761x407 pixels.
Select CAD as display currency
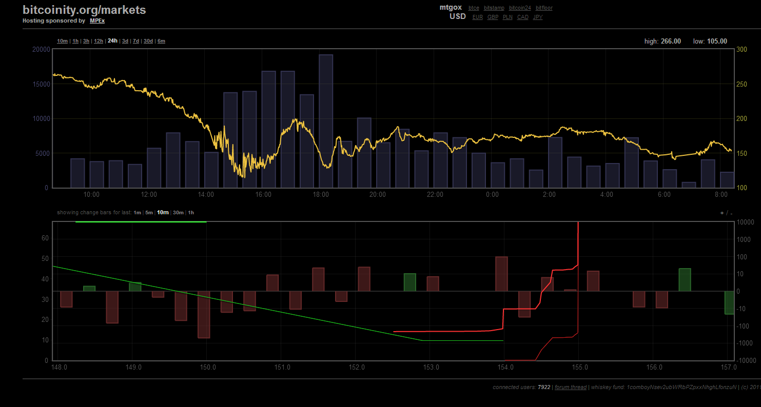pos(523,17)
